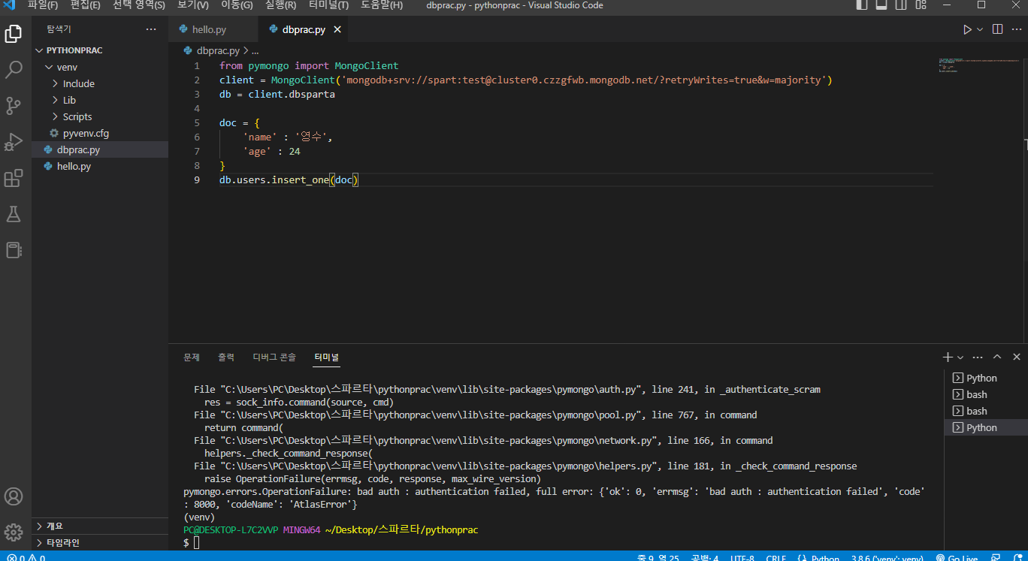Viewport: 1028px width, 561px height.
Task: Click the code minimap preview
Action: pos(978,66)
